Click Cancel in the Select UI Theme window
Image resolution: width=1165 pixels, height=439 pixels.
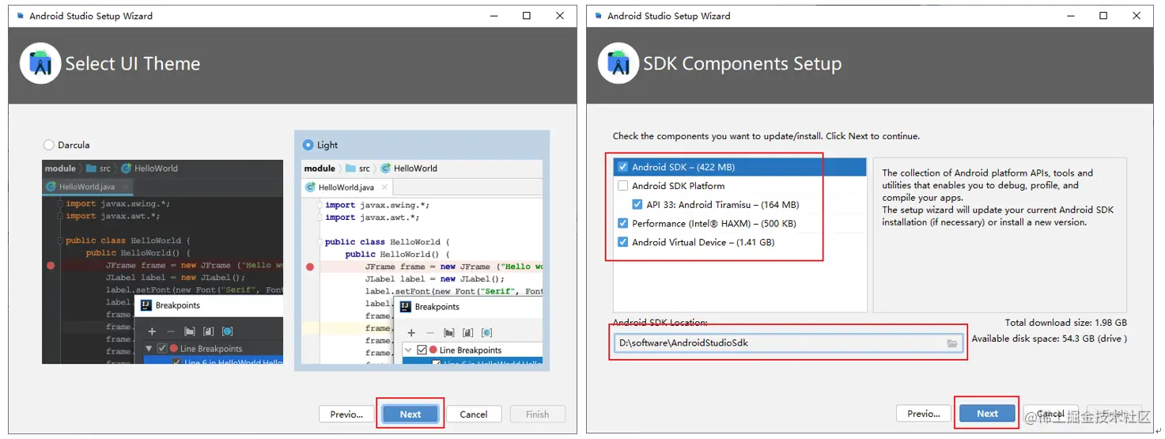coord(474,414)
